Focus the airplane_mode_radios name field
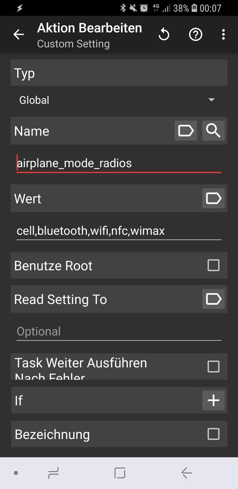 pyautogui.click(x=119, y=163)
